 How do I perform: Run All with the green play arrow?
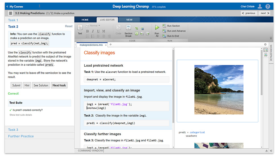coord(157,31)
